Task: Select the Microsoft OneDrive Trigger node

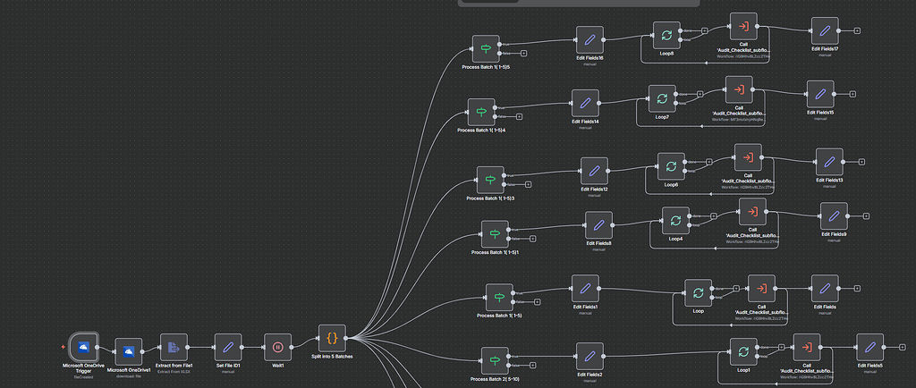Action: (83, 348)
